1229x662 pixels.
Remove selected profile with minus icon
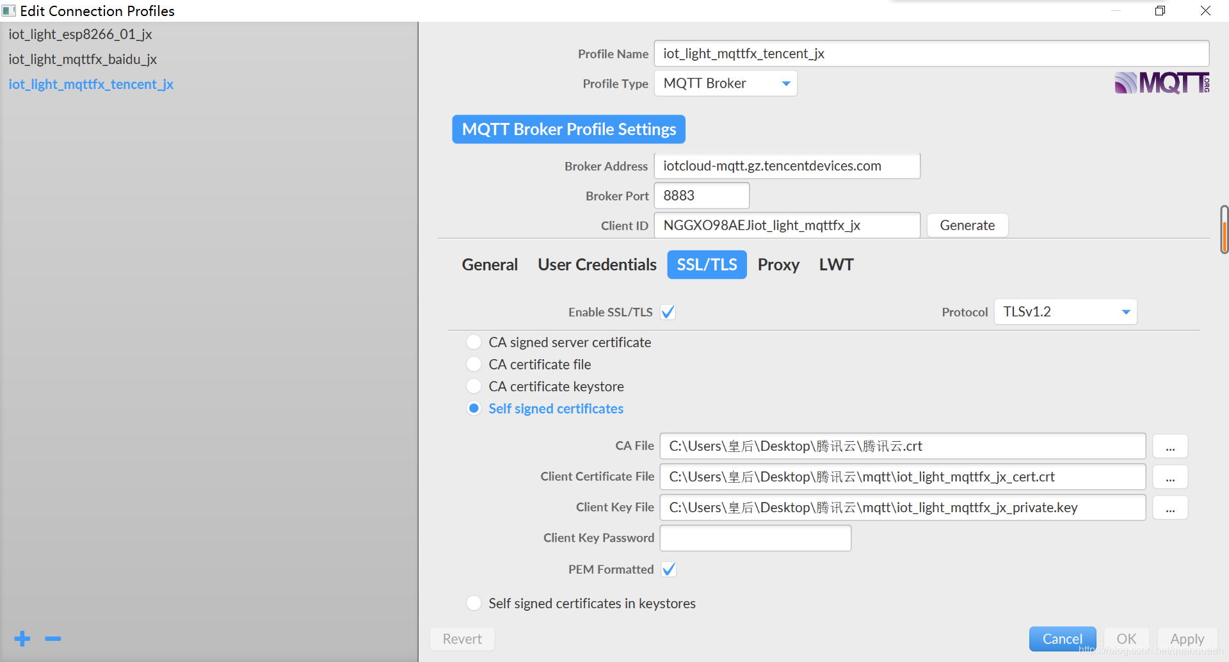point(53,638)
